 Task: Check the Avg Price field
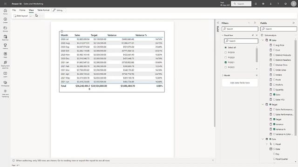coord(274,45)
